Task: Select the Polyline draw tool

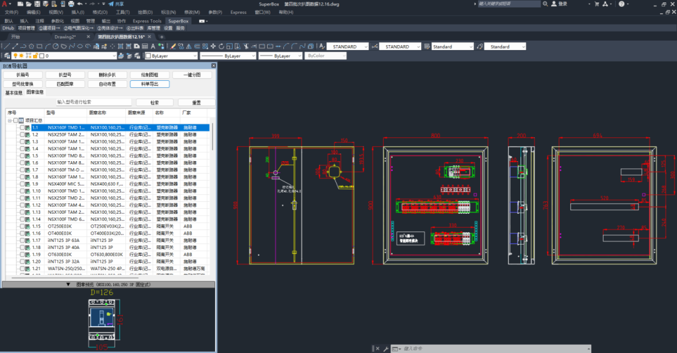Action: click(x=23, y=46)
